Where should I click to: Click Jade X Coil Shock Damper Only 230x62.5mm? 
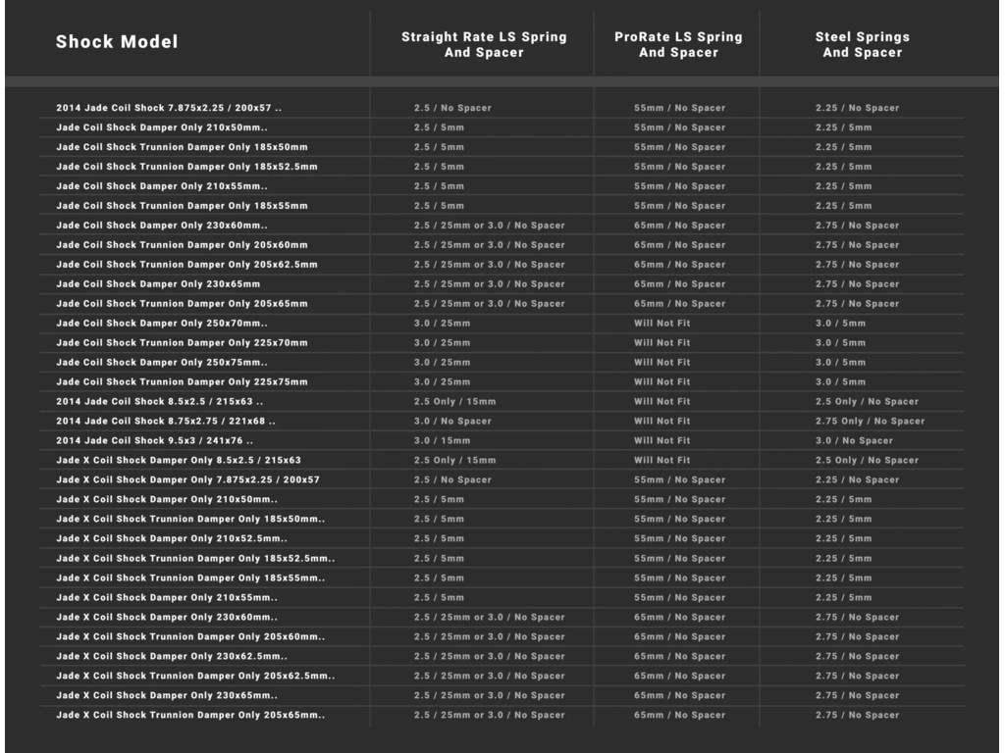[172, 657]
